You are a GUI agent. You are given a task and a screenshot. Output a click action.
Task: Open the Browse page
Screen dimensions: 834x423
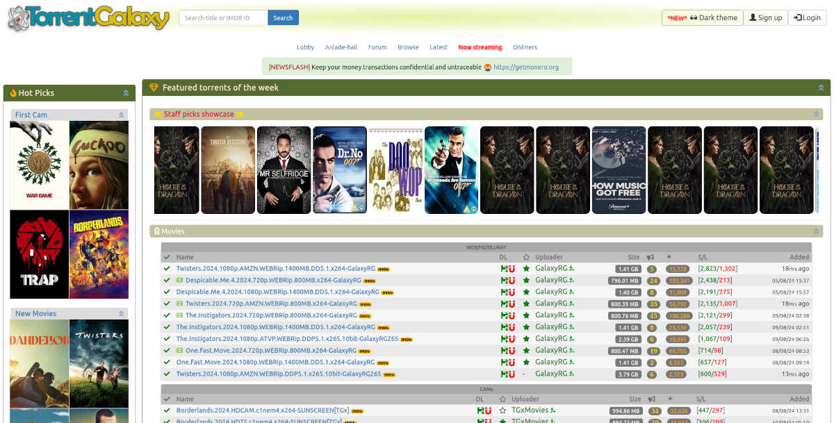408,47
